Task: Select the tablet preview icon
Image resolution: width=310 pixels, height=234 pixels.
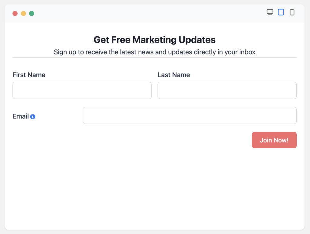Action: (x=281, y=12)
